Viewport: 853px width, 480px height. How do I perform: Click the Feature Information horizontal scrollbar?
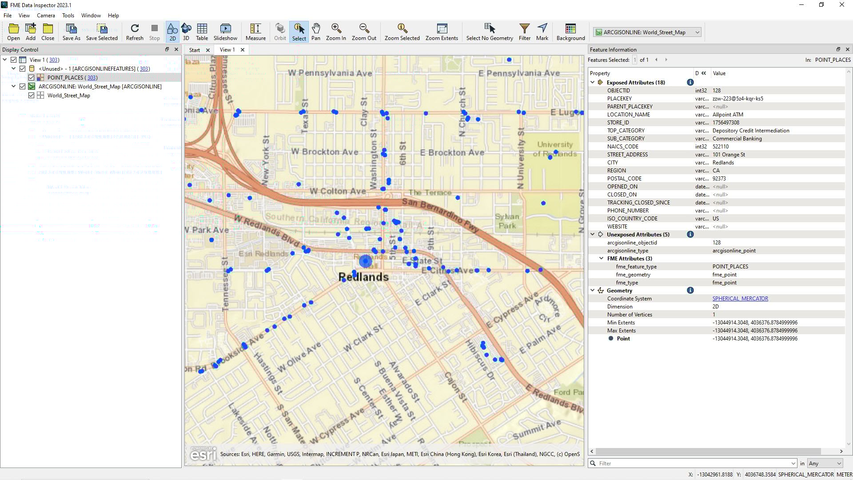coord(708,451)
